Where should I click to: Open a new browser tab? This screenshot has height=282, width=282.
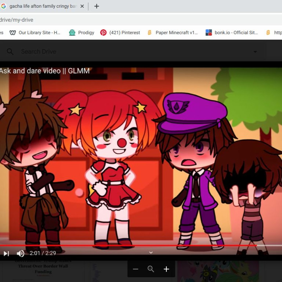[97, 6]
